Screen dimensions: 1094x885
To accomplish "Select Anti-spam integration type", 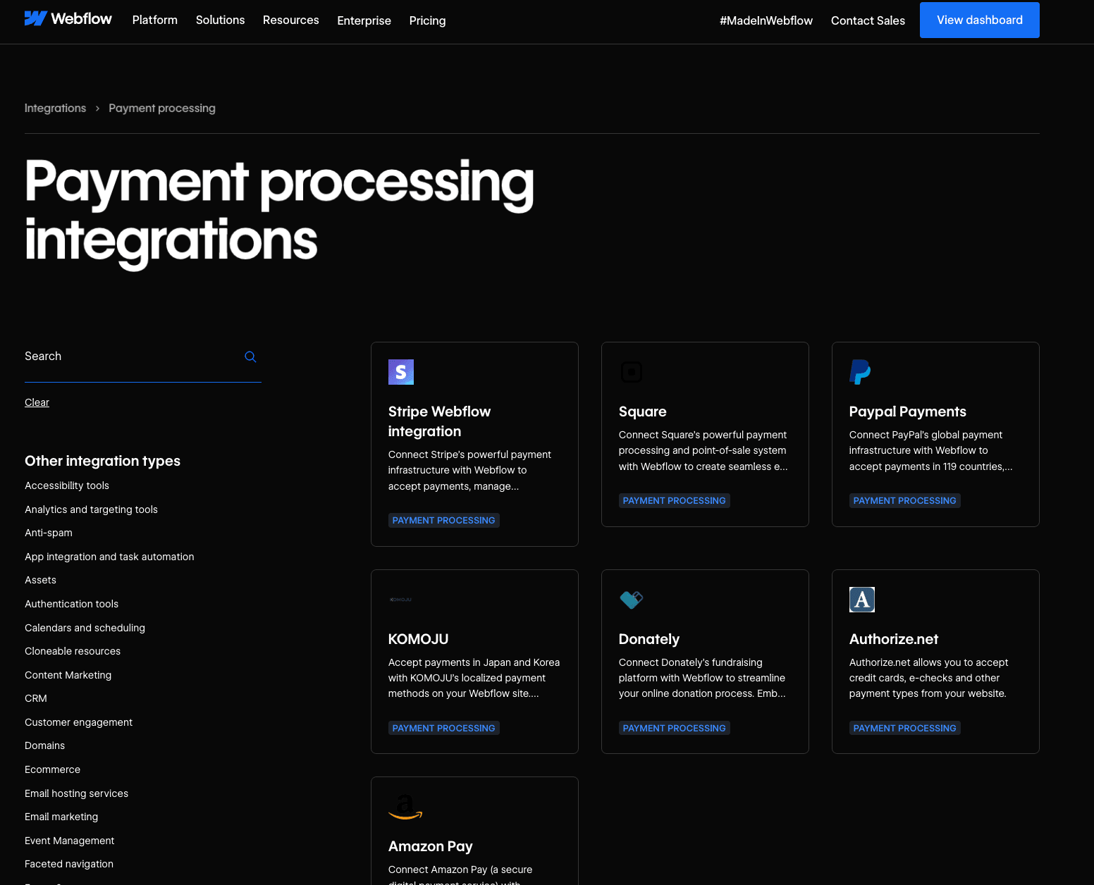I will pos(49,533).
